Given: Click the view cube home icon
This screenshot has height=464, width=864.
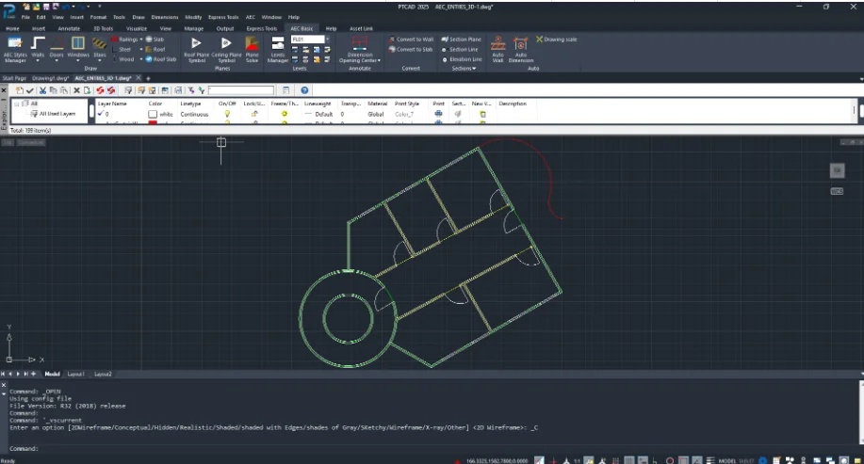Looking at the screenshot, I should click(837, 170).
